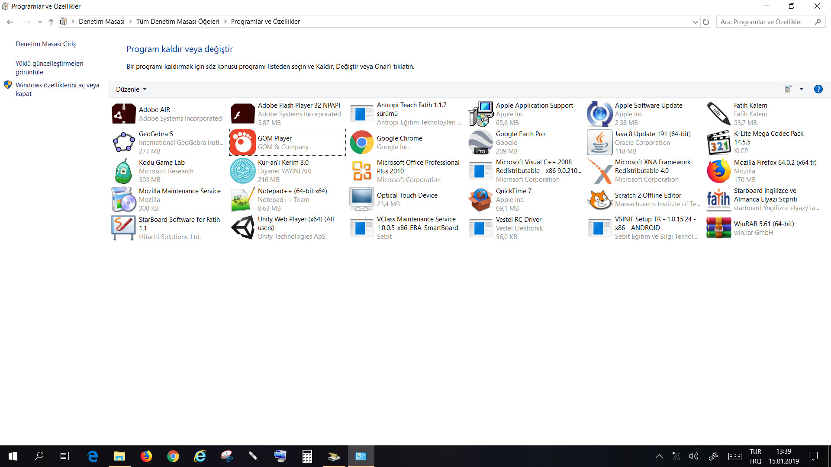Open the Calculator from taskbar
The image size is (831, 467).
point(307,456)
